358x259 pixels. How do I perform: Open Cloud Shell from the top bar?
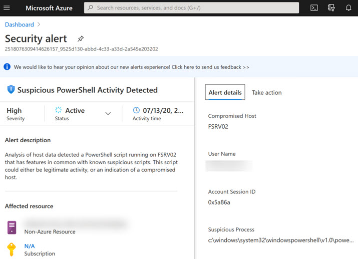pyautogui.click(x=314, y=8)
